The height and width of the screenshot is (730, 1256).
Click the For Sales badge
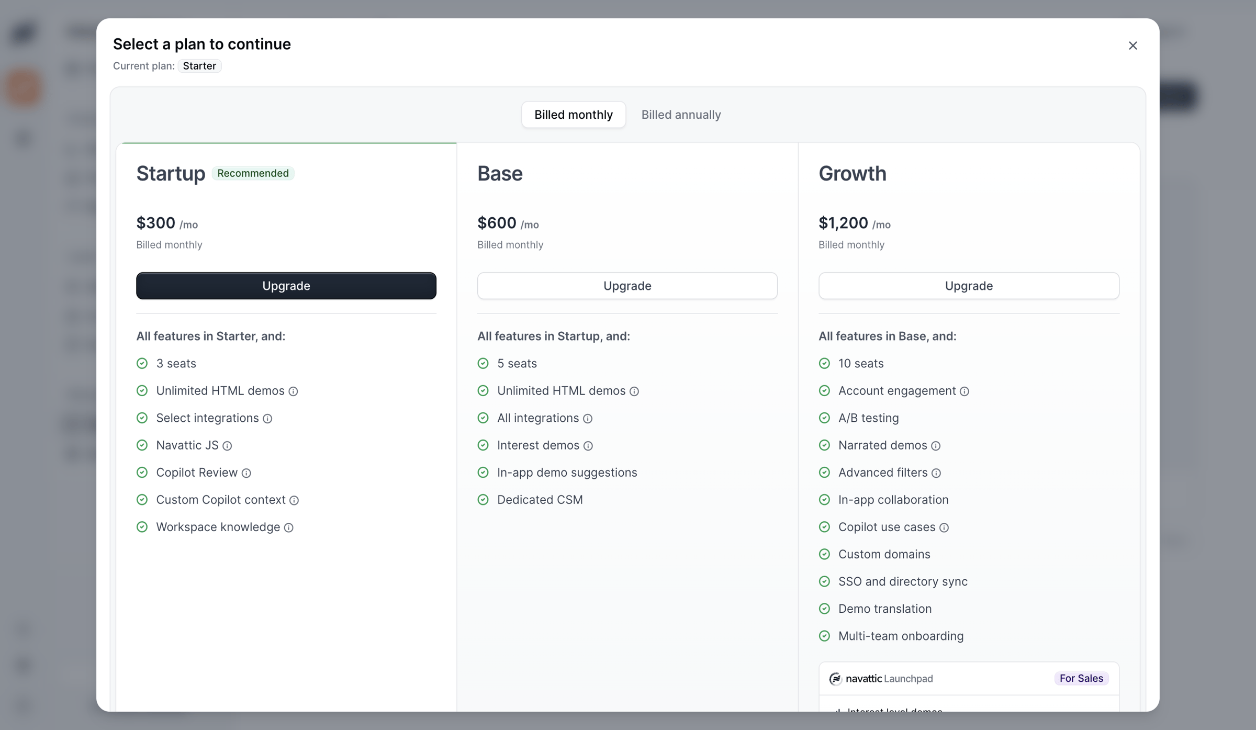[x=1081, y=678]
